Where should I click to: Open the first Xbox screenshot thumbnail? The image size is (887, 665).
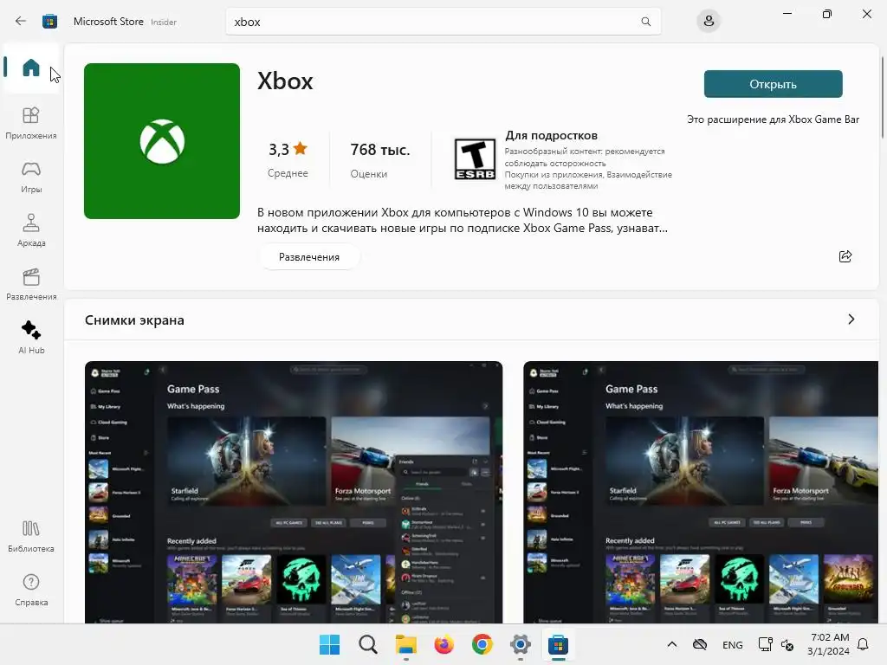click(x=294, y=492)
